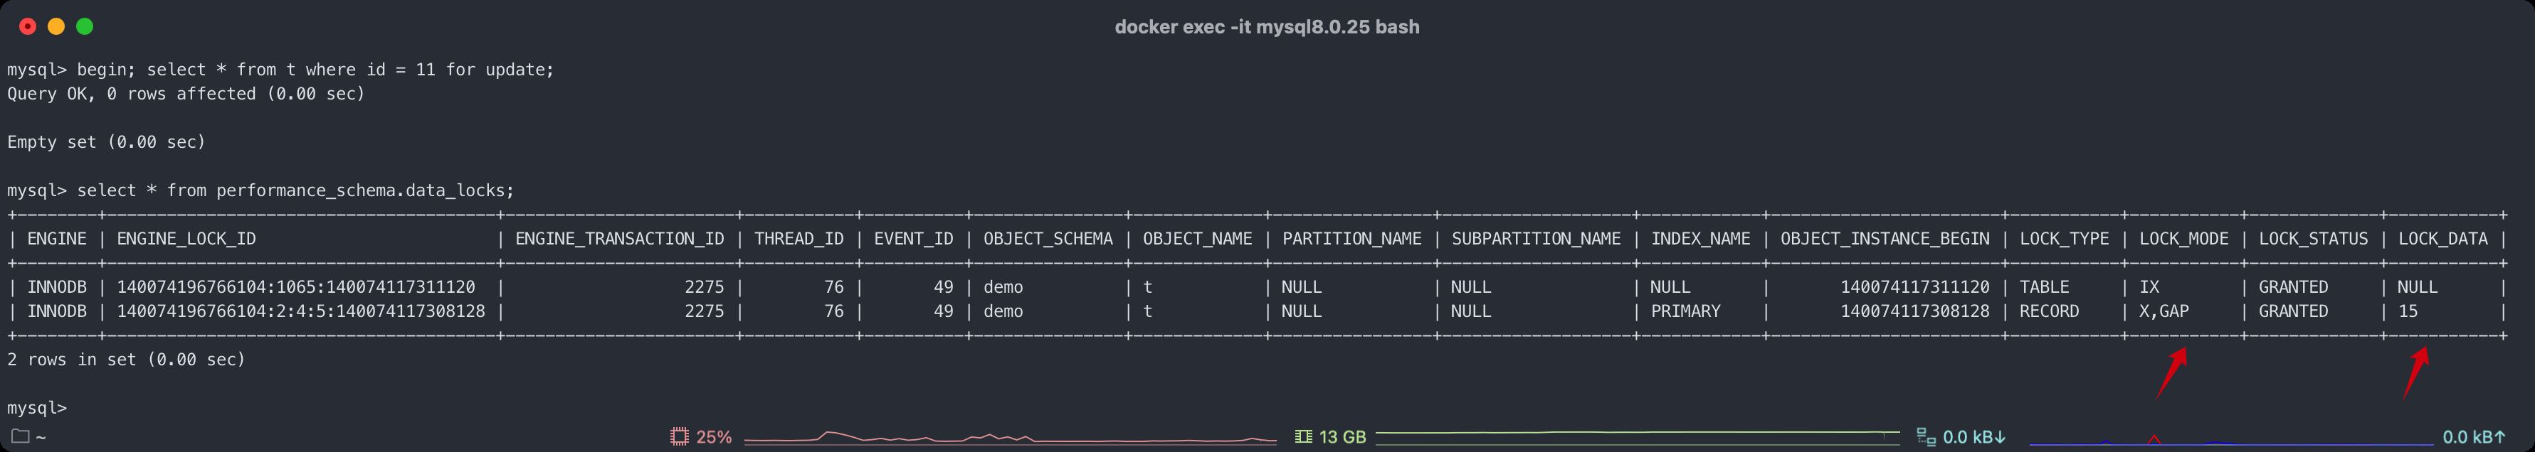Click the green maximize window button
The width and height of the screenshot is (2535, 452).
(x=85, y=26)
